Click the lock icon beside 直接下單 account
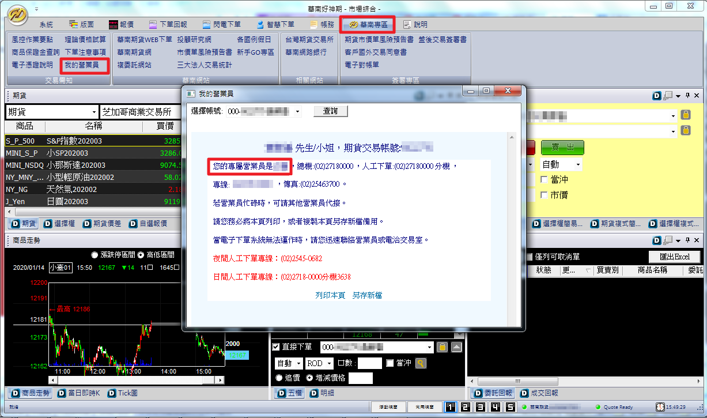Screen dimensions: 707x418 [x=442, y=347]
